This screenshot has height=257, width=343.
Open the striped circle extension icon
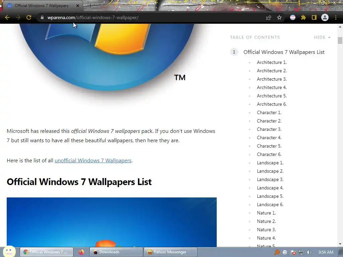[293, 17]
